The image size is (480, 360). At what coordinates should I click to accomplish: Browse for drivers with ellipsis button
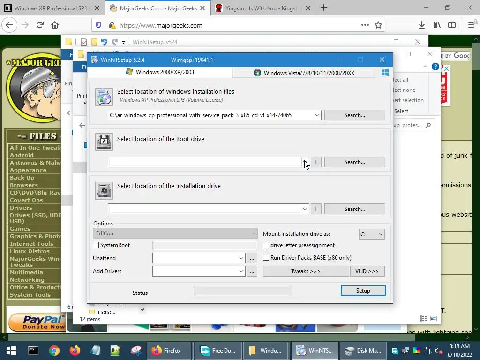click(x=252, y=271)
